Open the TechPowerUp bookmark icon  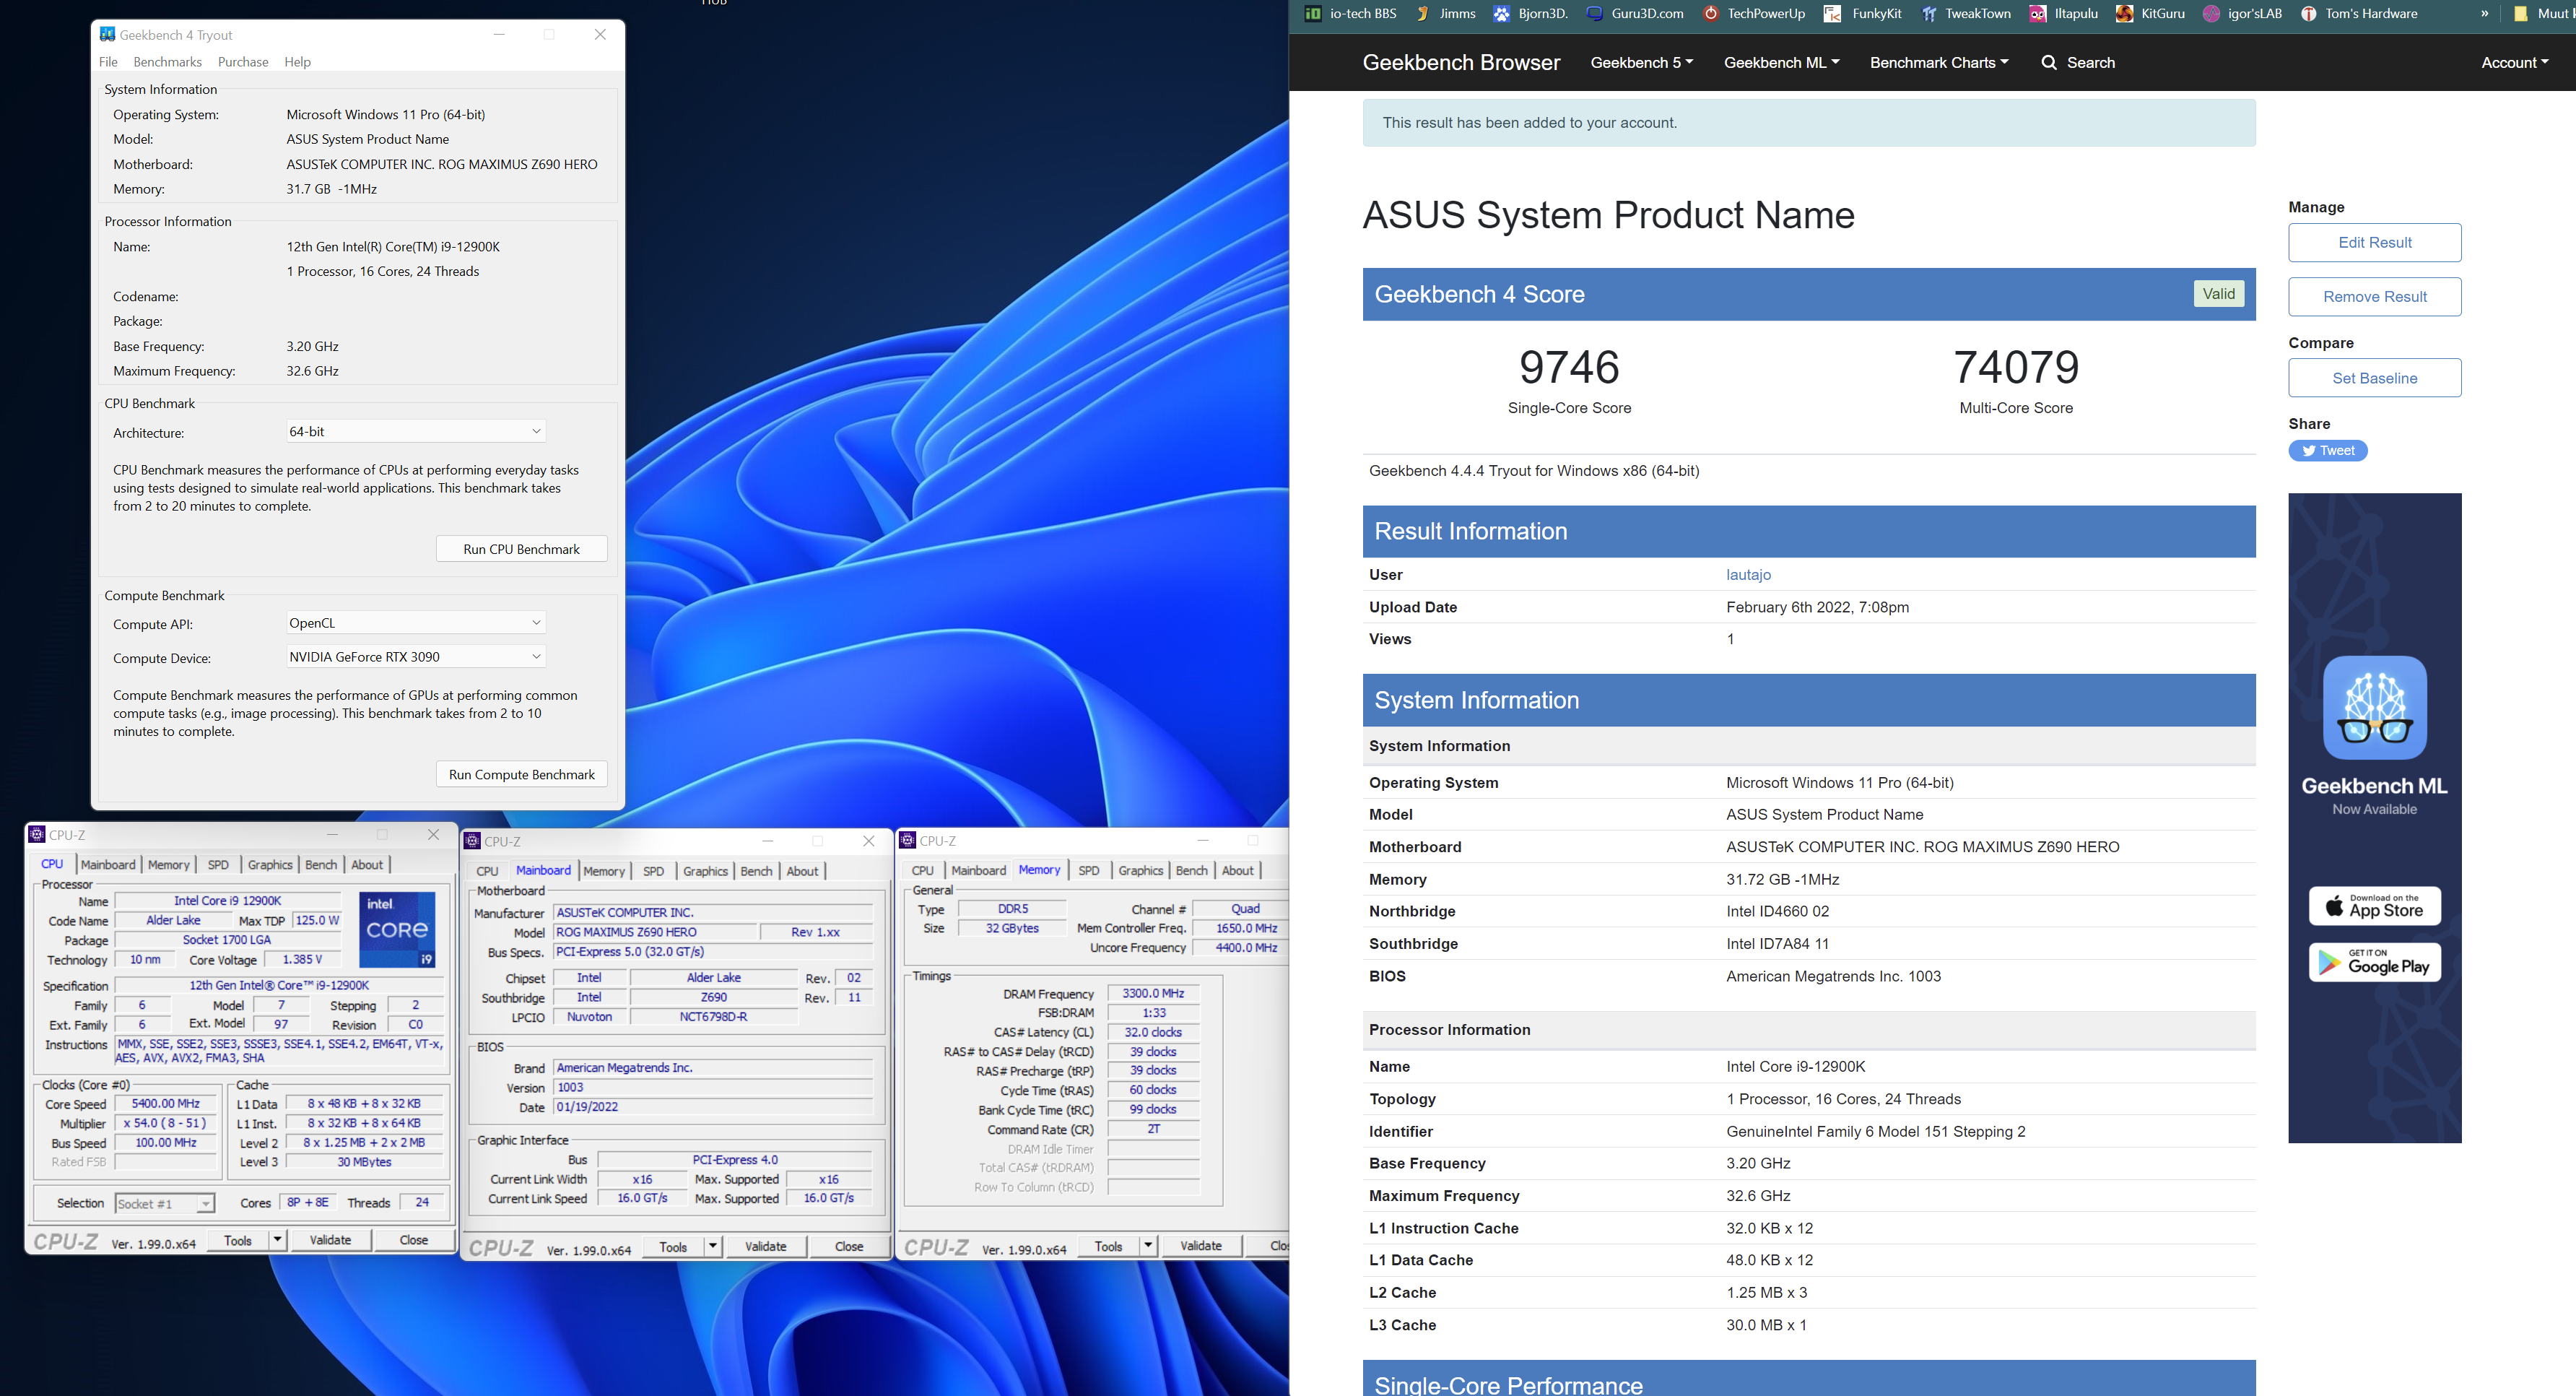click(1711, 13)
